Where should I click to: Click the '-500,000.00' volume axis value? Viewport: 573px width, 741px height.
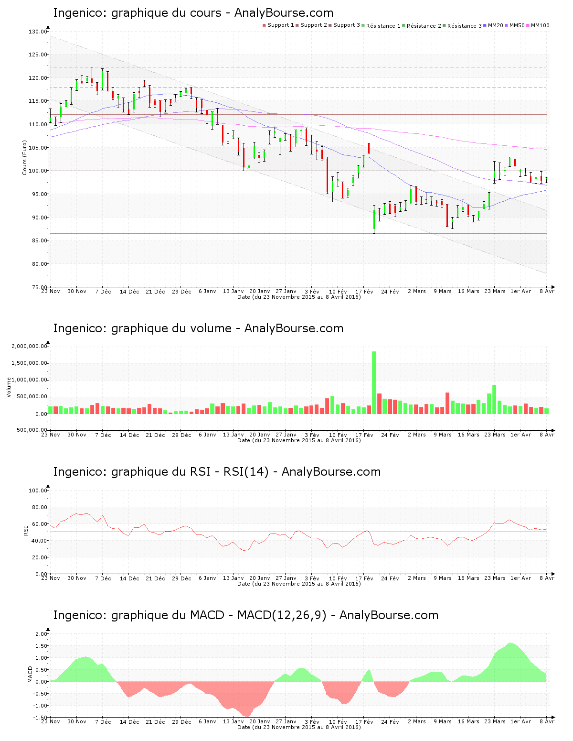click(x=31, y=430)
